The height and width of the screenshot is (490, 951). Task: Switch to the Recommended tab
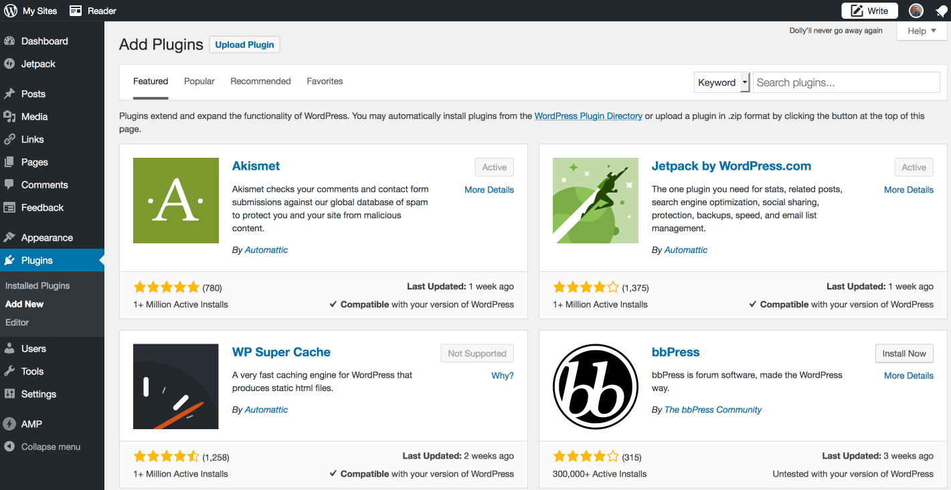(260, 82)
